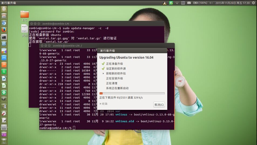Screen dimensions: 257x145
Task: Expand the 终端 terminal details section
Action: point(104,104)
